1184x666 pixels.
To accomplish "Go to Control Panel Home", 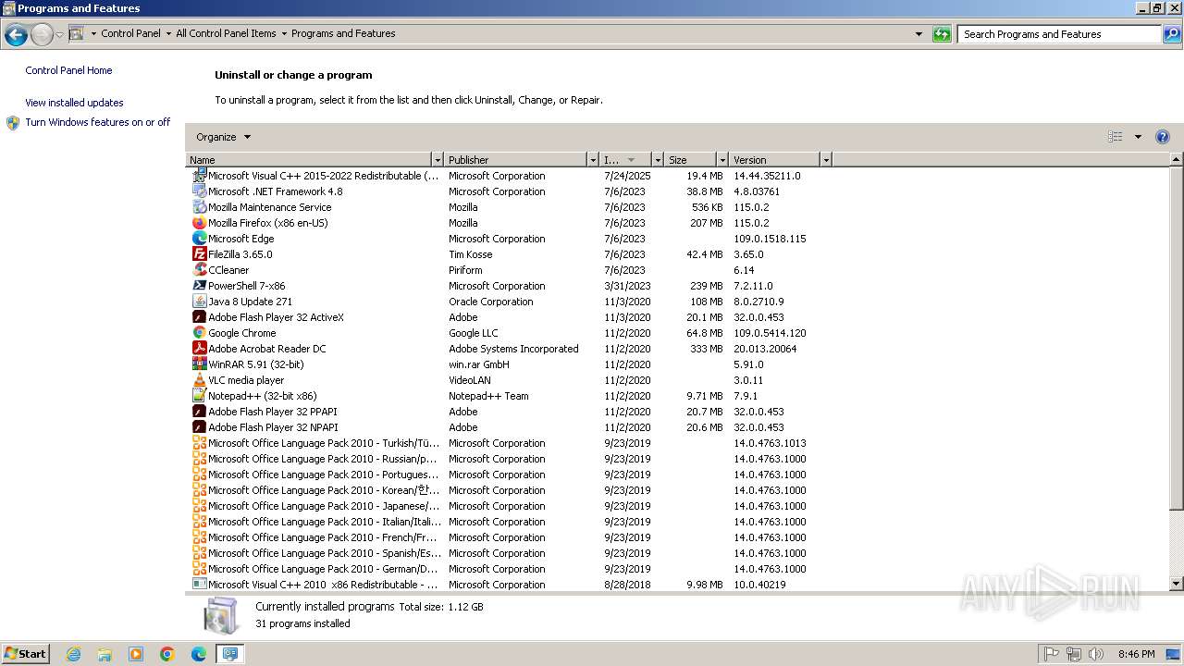I will [x=68, y=70].
